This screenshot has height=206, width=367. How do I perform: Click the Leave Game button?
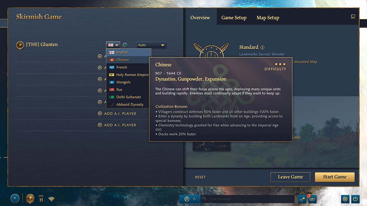(290, 177)
